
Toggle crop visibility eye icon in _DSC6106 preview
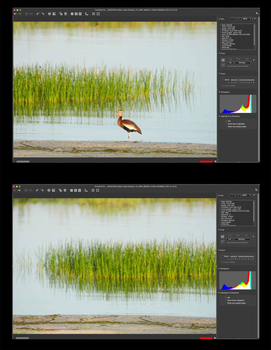tap(223, 242)
